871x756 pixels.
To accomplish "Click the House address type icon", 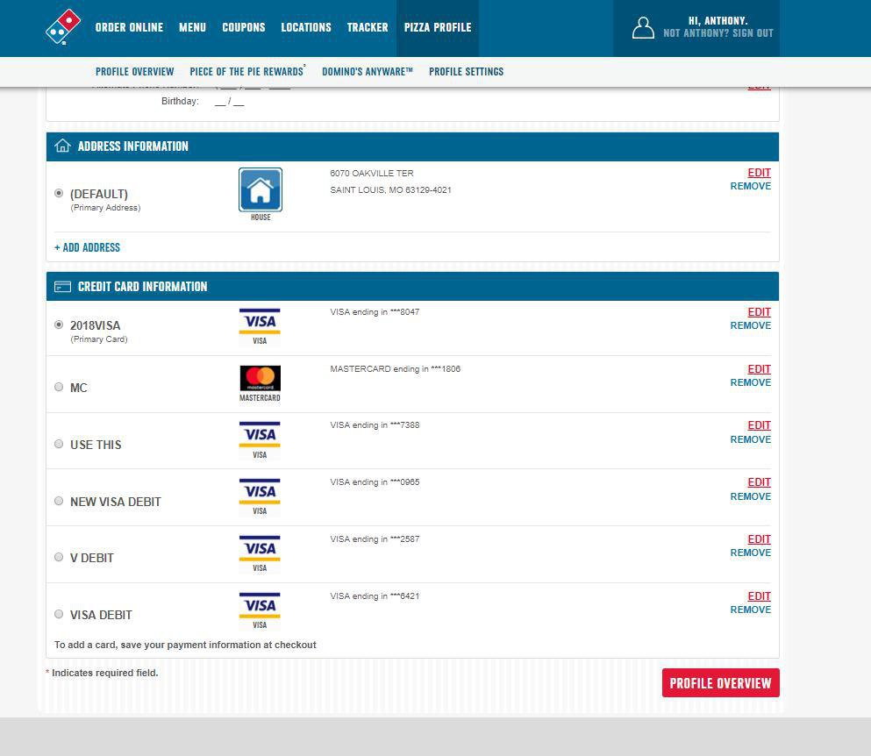I will coord(260,189).
